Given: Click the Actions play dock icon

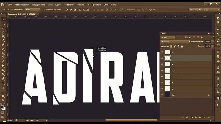Looking at the screenshot, I should pyautogui.click(x=218, y=105).
